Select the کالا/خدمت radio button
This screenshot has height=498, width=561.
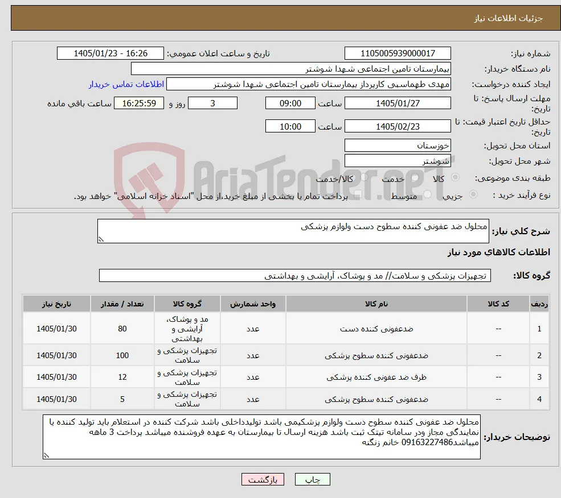pos(364,177)
